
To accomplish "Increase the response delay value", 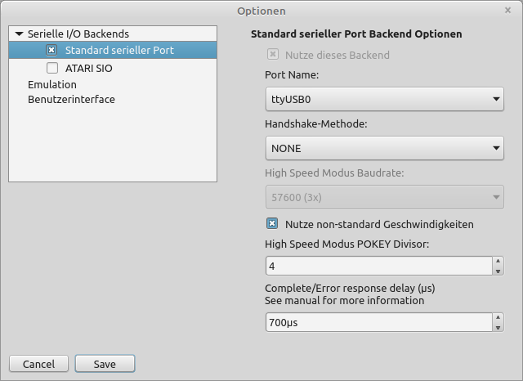I will tap(498, 318).
